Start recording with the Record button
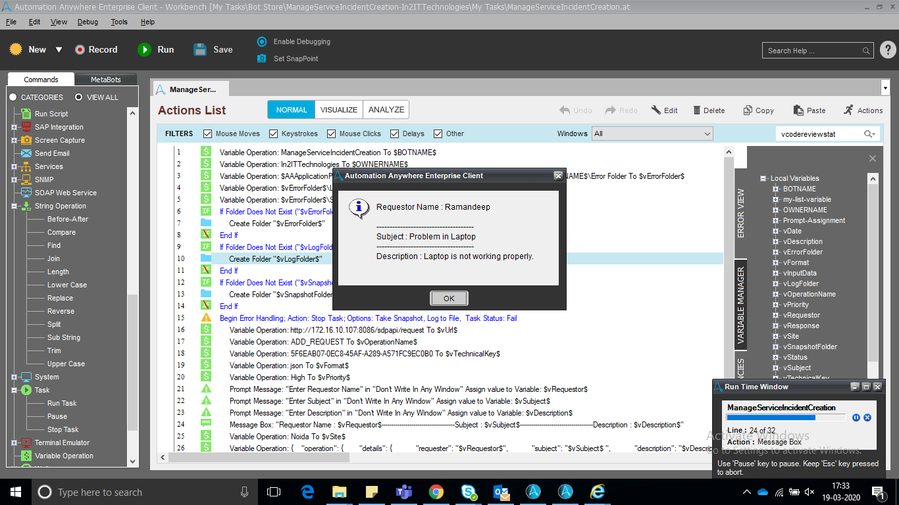Viewport: 899px width, 505px height. click(95, 49)
